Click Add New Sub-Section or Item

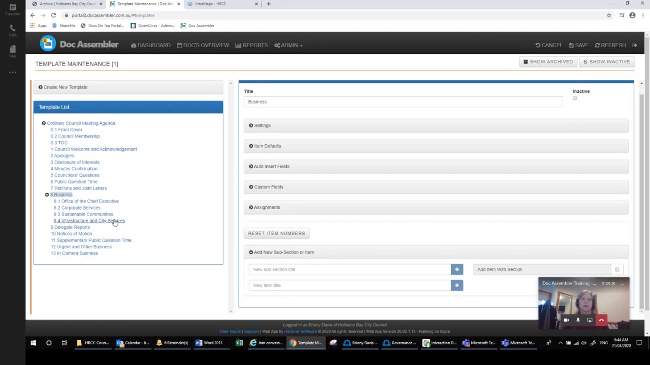tap(282, 252)
